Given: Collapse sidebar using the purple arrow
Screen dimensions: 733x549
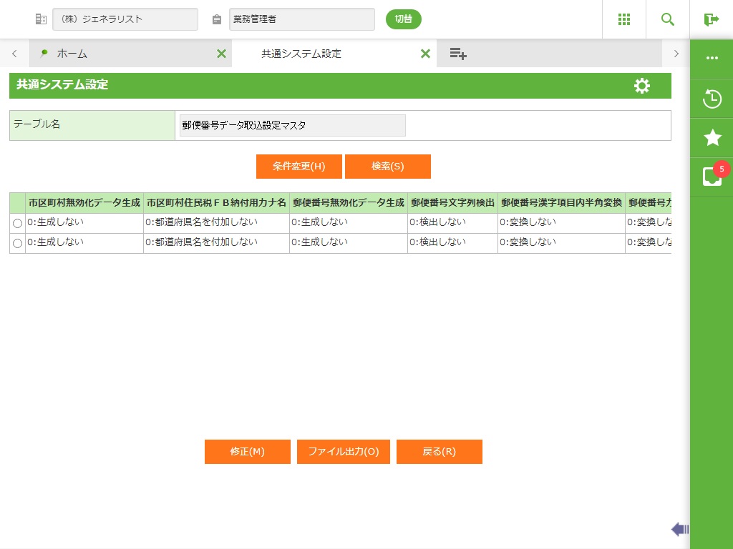Looking at the screenshot, I should click(679, 529).
